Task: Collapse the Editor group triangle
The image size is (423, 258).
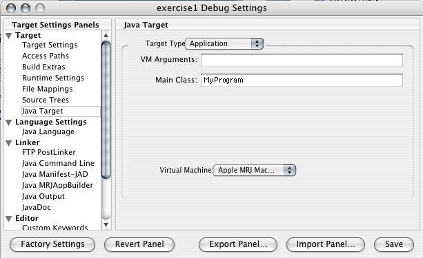Action: (9, 219)
